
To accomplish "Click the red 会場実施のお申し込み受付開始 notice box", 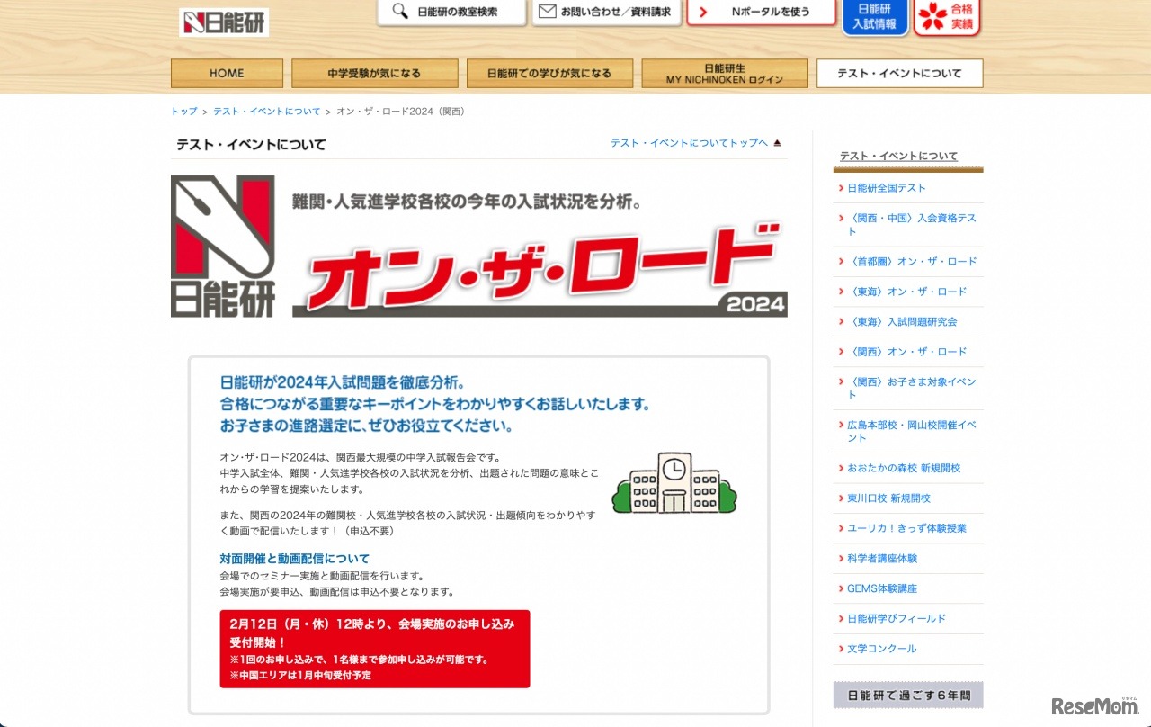I will click(375, 650).
